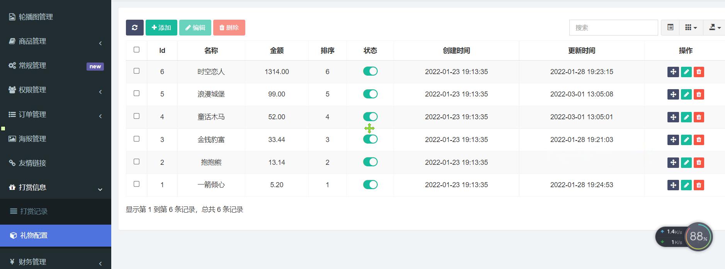This screenshot has height=269, width=725.
Task: Edit the 浪漫城堡 row with pencil icon
Action: click(x=686, y=95)
